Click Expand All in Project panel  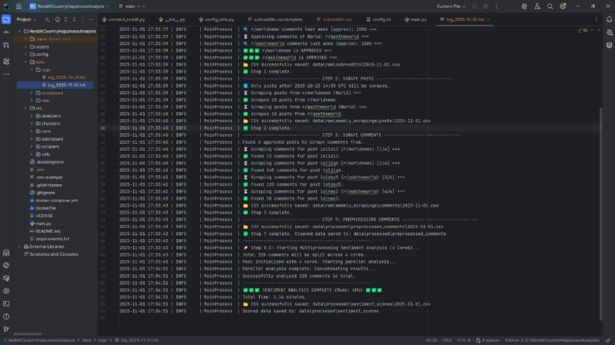[66, 19]
